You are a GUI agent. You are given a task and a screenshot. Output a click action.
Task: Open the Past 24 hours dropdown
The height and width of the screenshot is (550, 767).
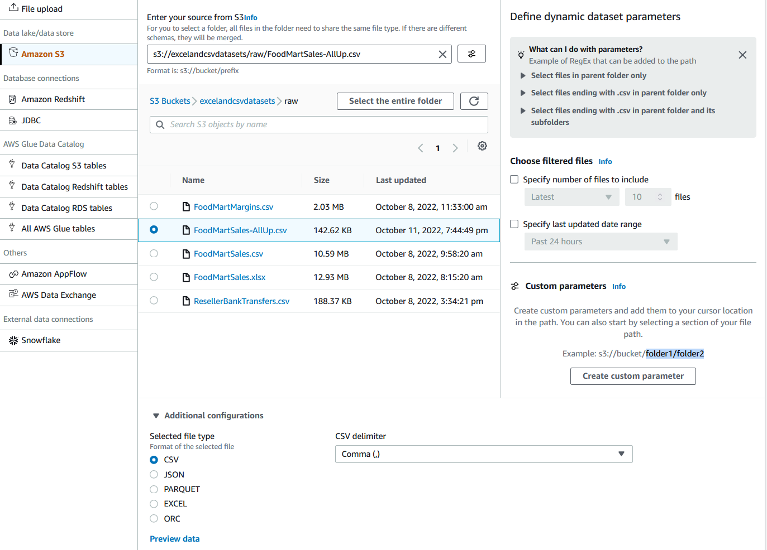(601, 242)
